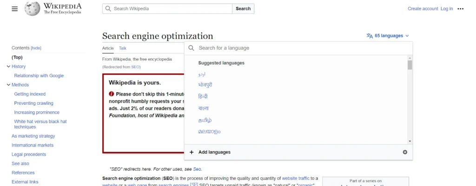This screenshot has height=186, width=476.
Task: Go to External links section
Action: pos(25,182)
